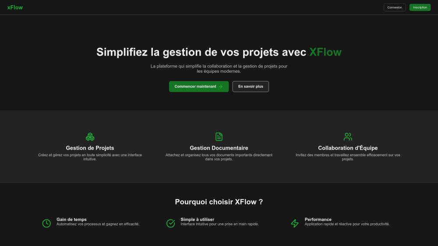438x246 pixels.
Task: Click the Performance feature title
Action: click(x=318, y=219)
